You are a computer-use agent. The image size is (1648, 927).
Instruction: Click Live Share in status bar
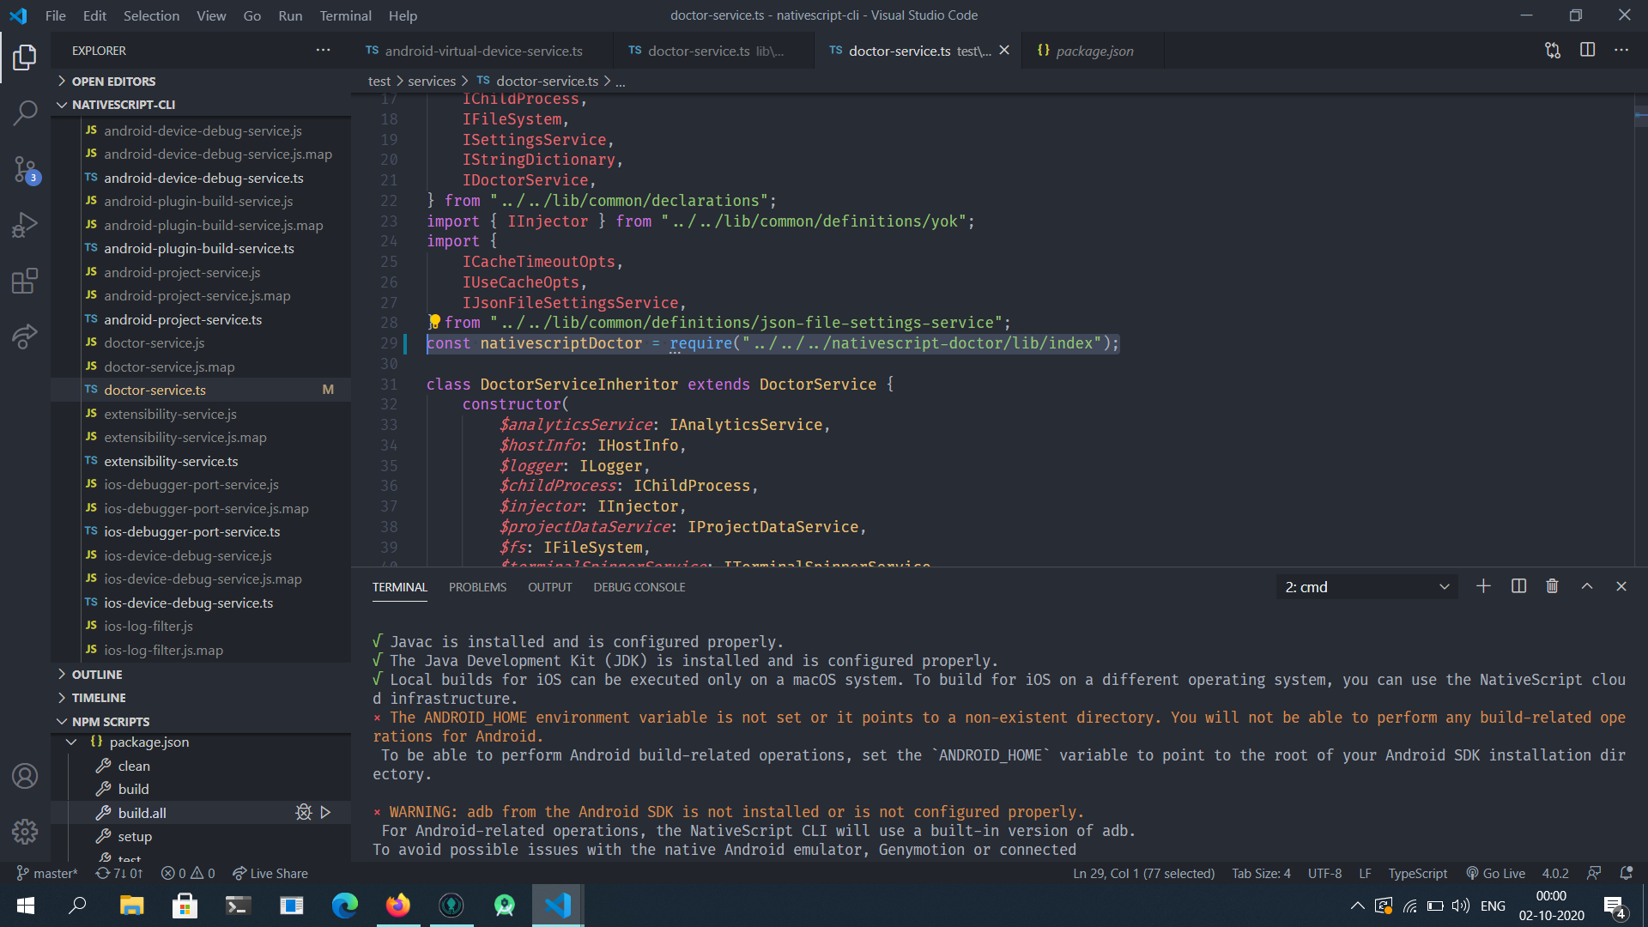coord(270,873)
